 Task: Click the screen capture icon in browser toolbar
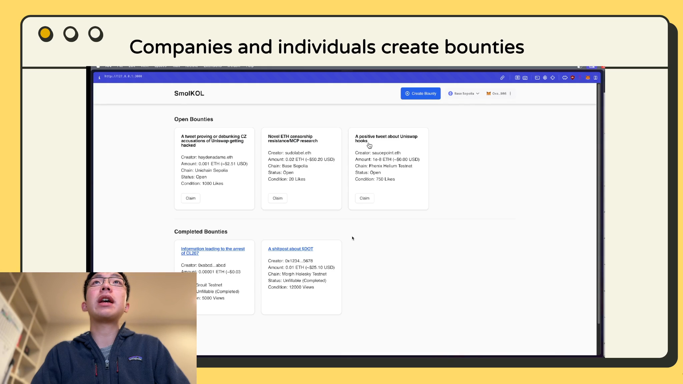(x=517, y=78)
